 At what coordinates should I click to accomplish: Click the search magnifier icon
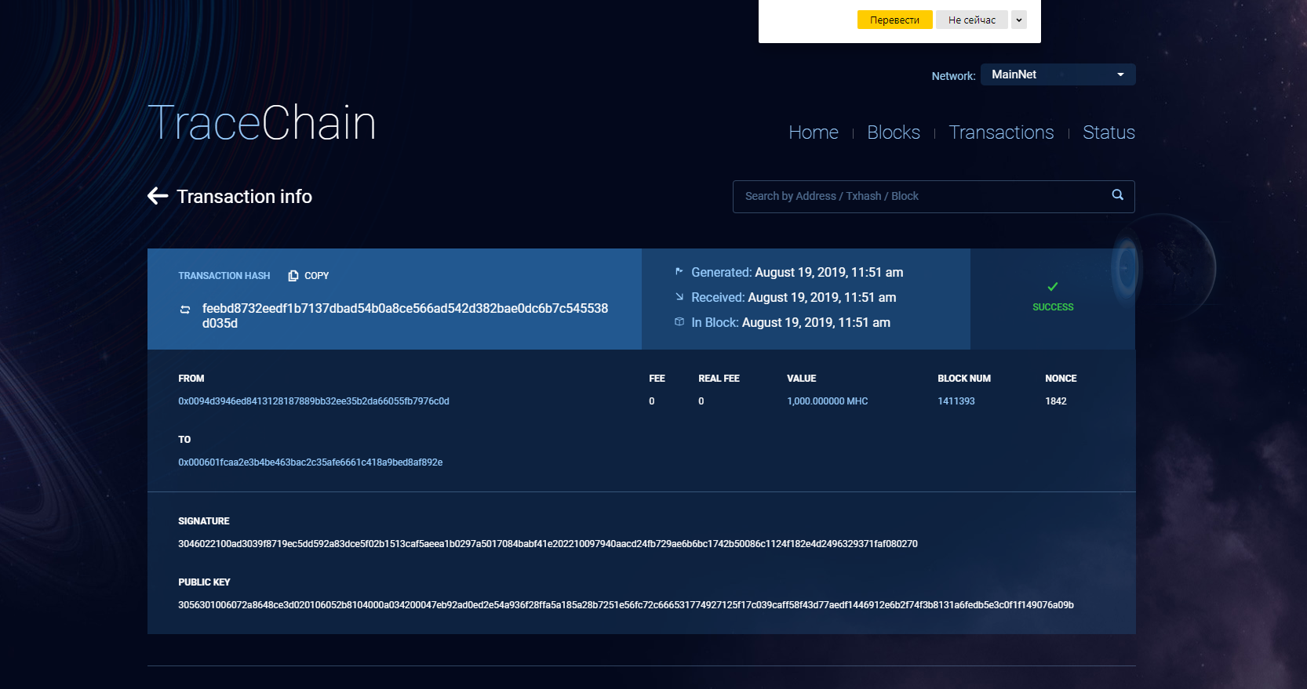pyautogui.click(x=1117, y=195)
